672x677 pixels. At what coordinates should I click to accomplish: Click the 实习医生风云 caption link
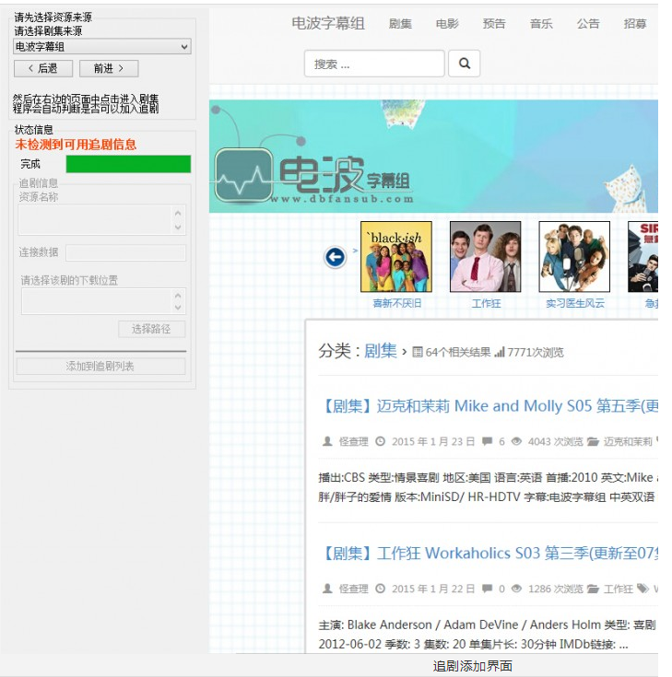tap(575, 304)
